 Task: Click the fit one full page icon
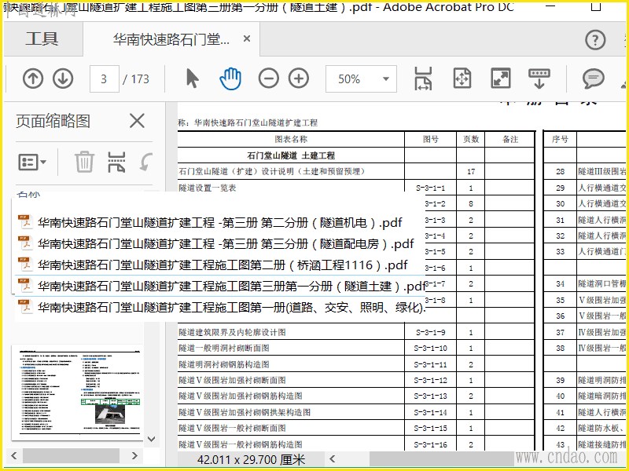click(x=462, y=78)
